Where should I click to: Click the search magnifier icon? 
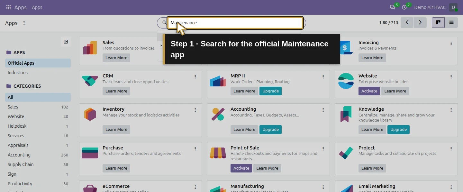point(164,23)
